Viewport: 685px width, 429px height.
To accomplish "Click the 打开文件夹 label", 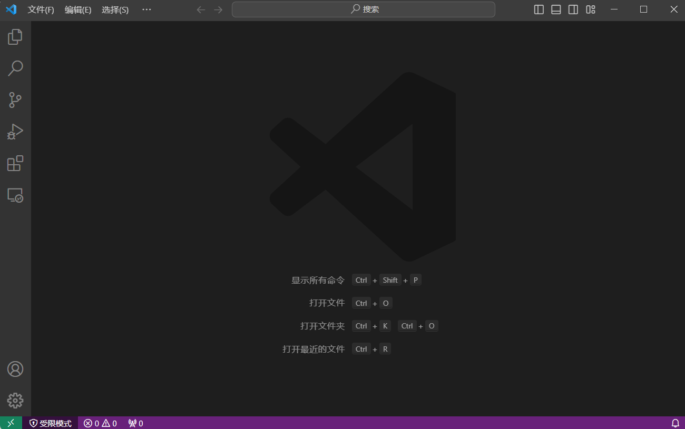I will (x=322, y=326).
